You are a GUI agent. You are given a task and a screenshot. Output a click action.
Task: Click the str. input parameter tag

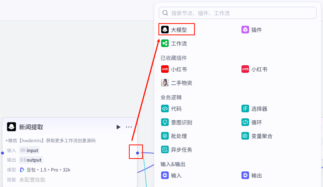(29, 150)
